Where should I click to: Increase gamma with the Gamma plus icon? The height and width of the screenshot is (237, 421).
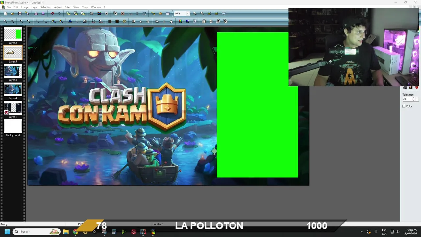click(45, 21)
